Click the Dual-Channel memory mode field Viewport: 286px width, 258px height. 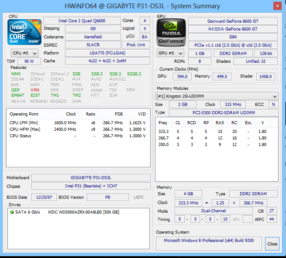(x=214, y=211)
